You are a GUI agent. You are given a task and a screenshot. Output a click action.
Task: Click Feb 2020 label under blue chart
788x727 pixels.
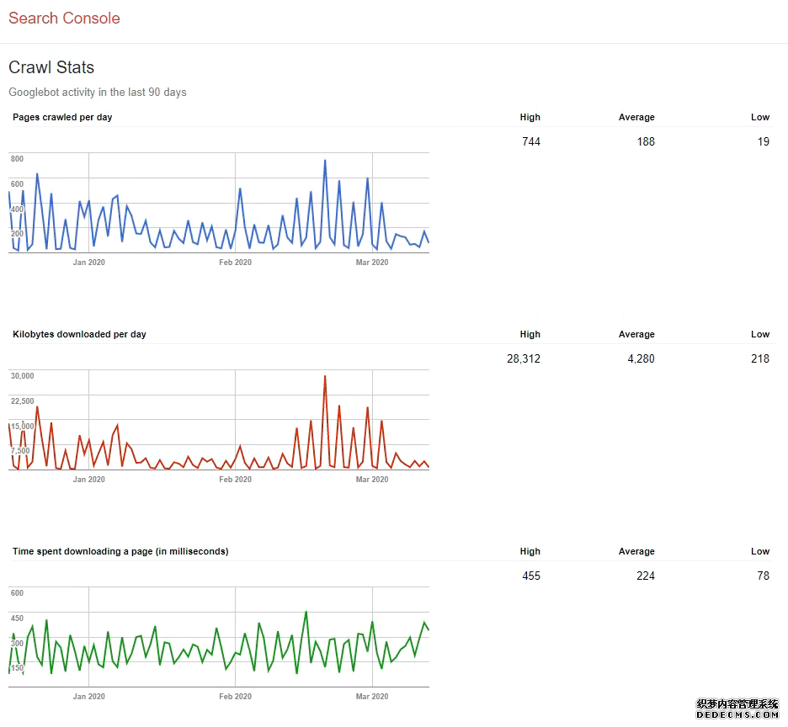point(235,263)
